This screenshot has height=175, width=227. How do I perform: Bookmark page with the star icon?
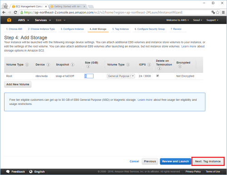pyautogui.click(x=217, y=12)
